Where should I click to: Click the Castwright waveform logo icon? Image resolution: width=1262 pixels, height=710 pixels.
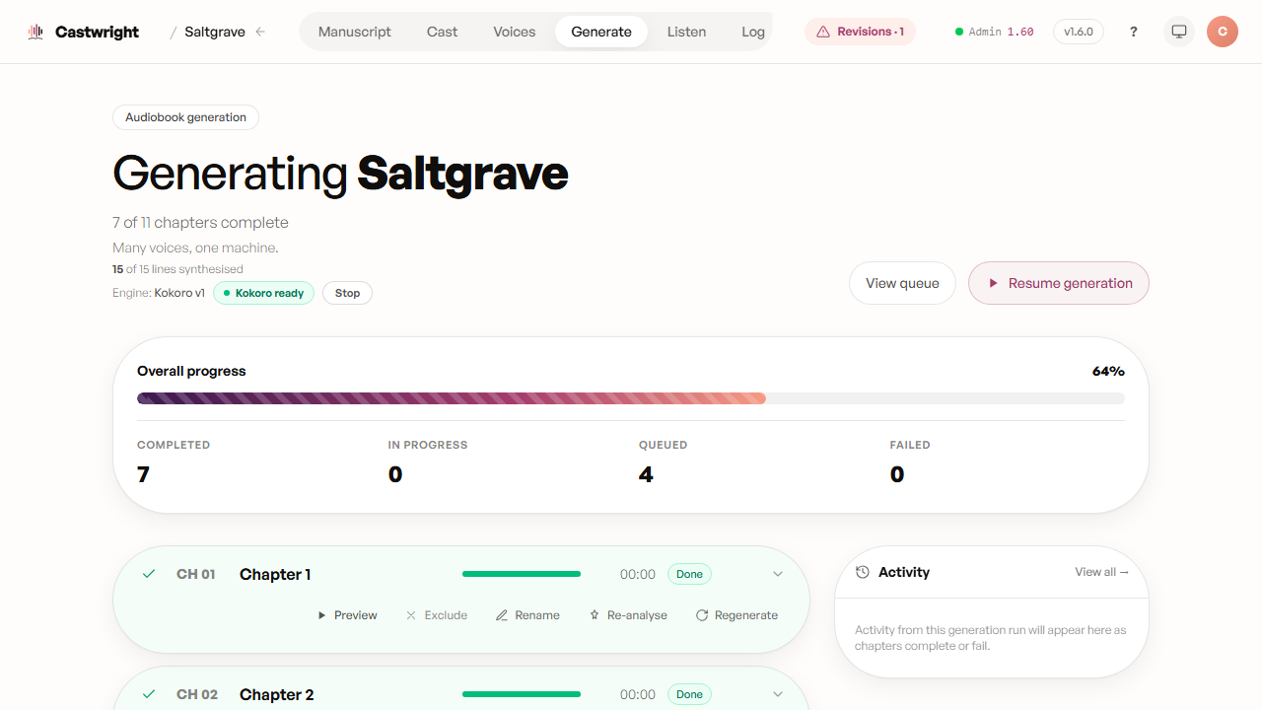point(35,32)
